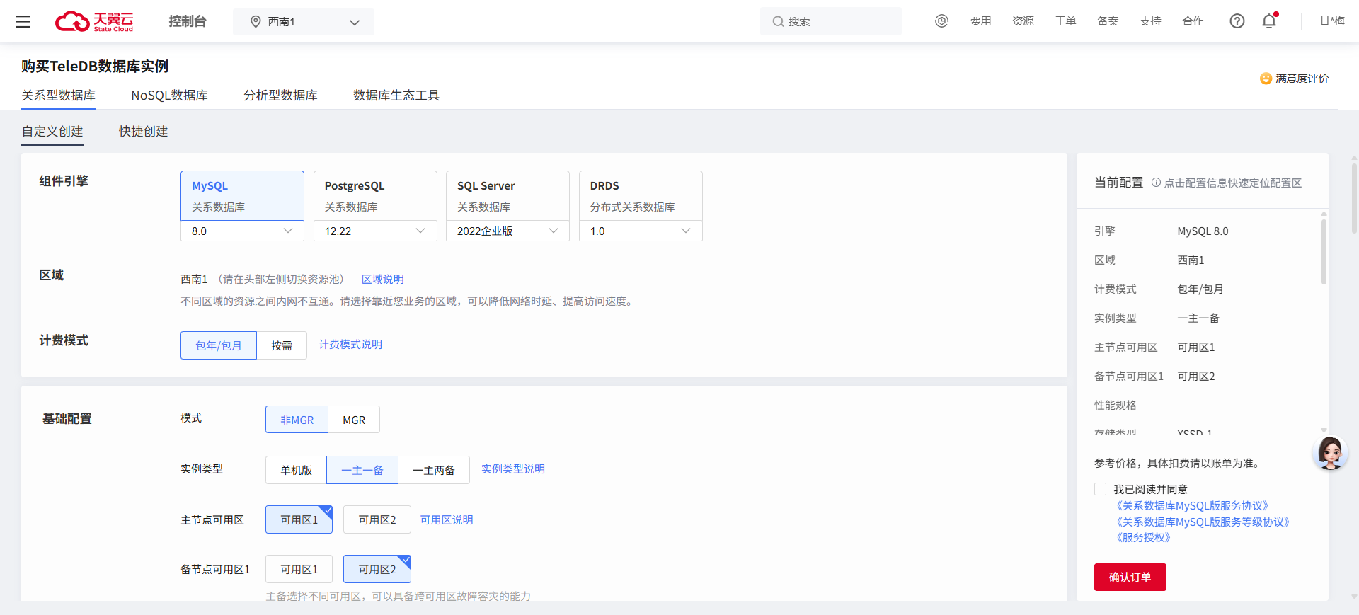
Task: Click the configuration panel scrollbar
Action: (1324, 252)
